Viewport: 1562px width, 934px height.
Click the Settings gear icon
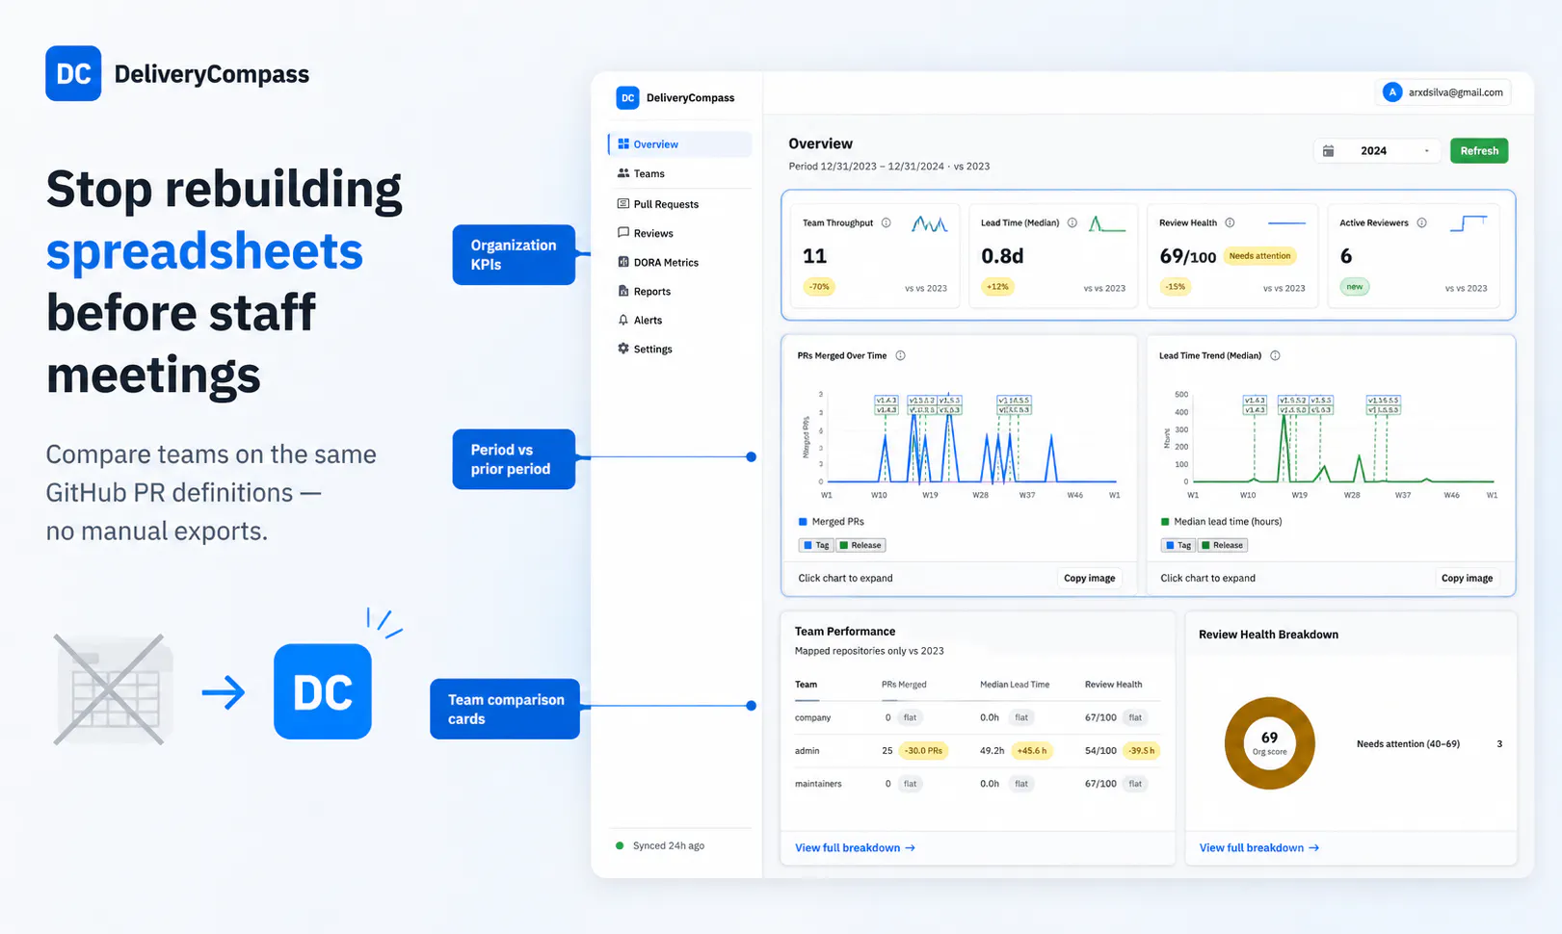623,349
